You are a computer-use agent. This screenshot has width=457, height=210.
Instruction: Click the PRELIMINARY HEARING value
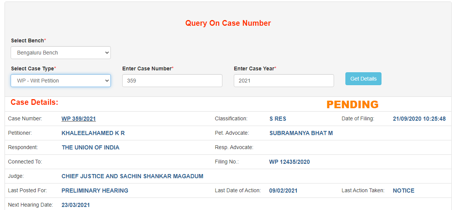tap(95, 191)
